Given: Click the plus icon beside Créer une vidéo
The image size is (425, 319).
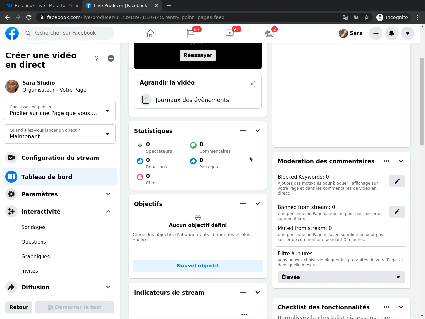Looking at the screenshot, I should tap(111, 58).
